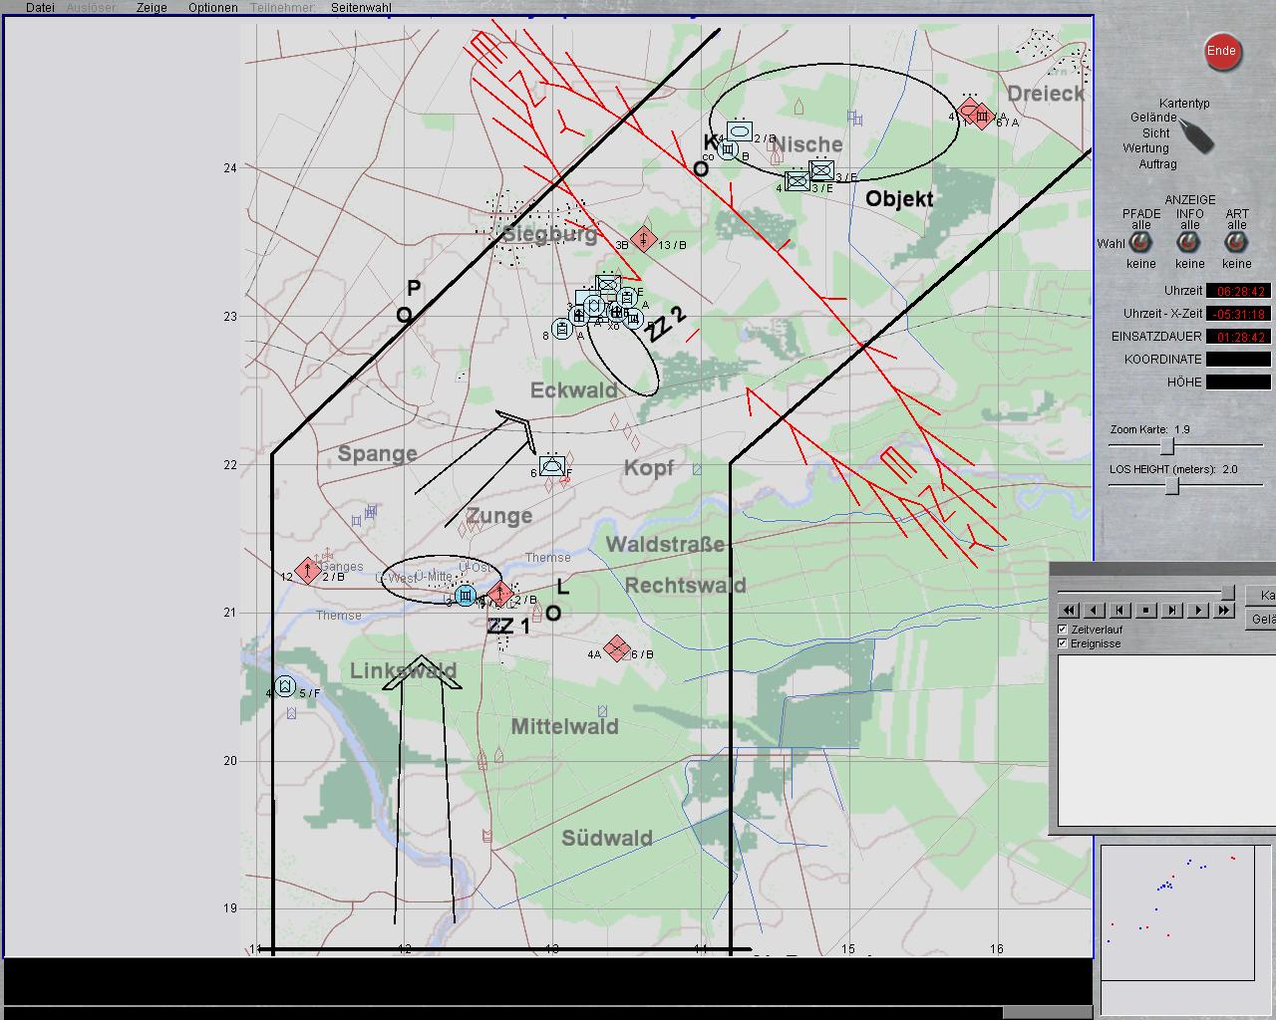Click the red Ende button
Image resolution: width=1276 pixels, height=1020 pixels.
pos(1221,52)
